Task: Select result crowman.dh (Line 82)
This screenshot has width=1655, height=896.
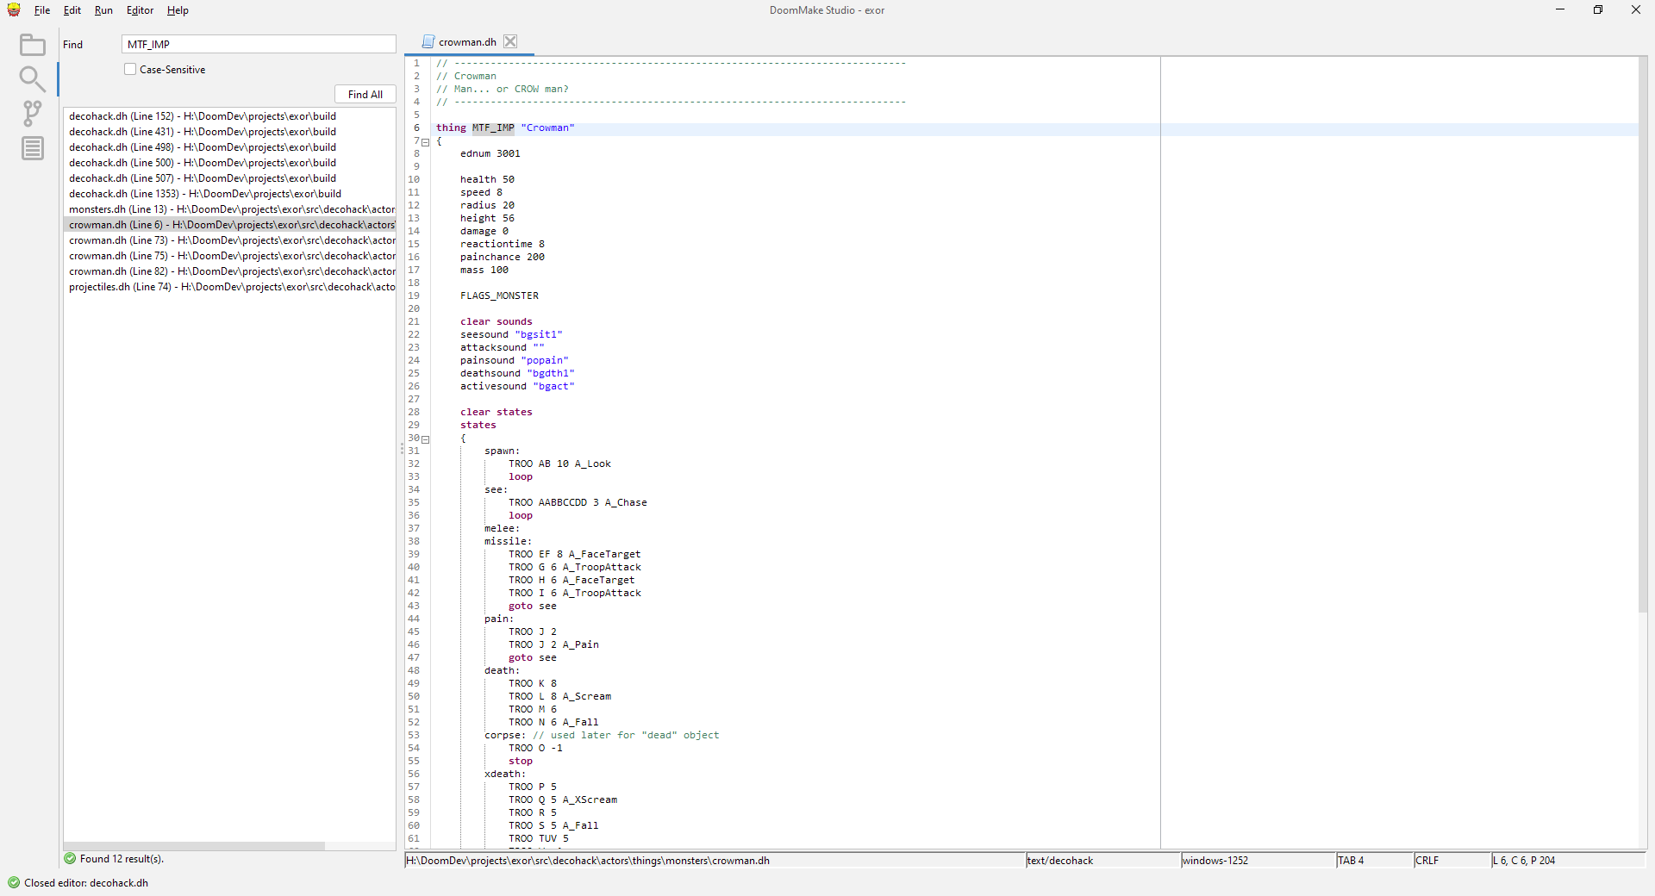Action: (229, 271)
